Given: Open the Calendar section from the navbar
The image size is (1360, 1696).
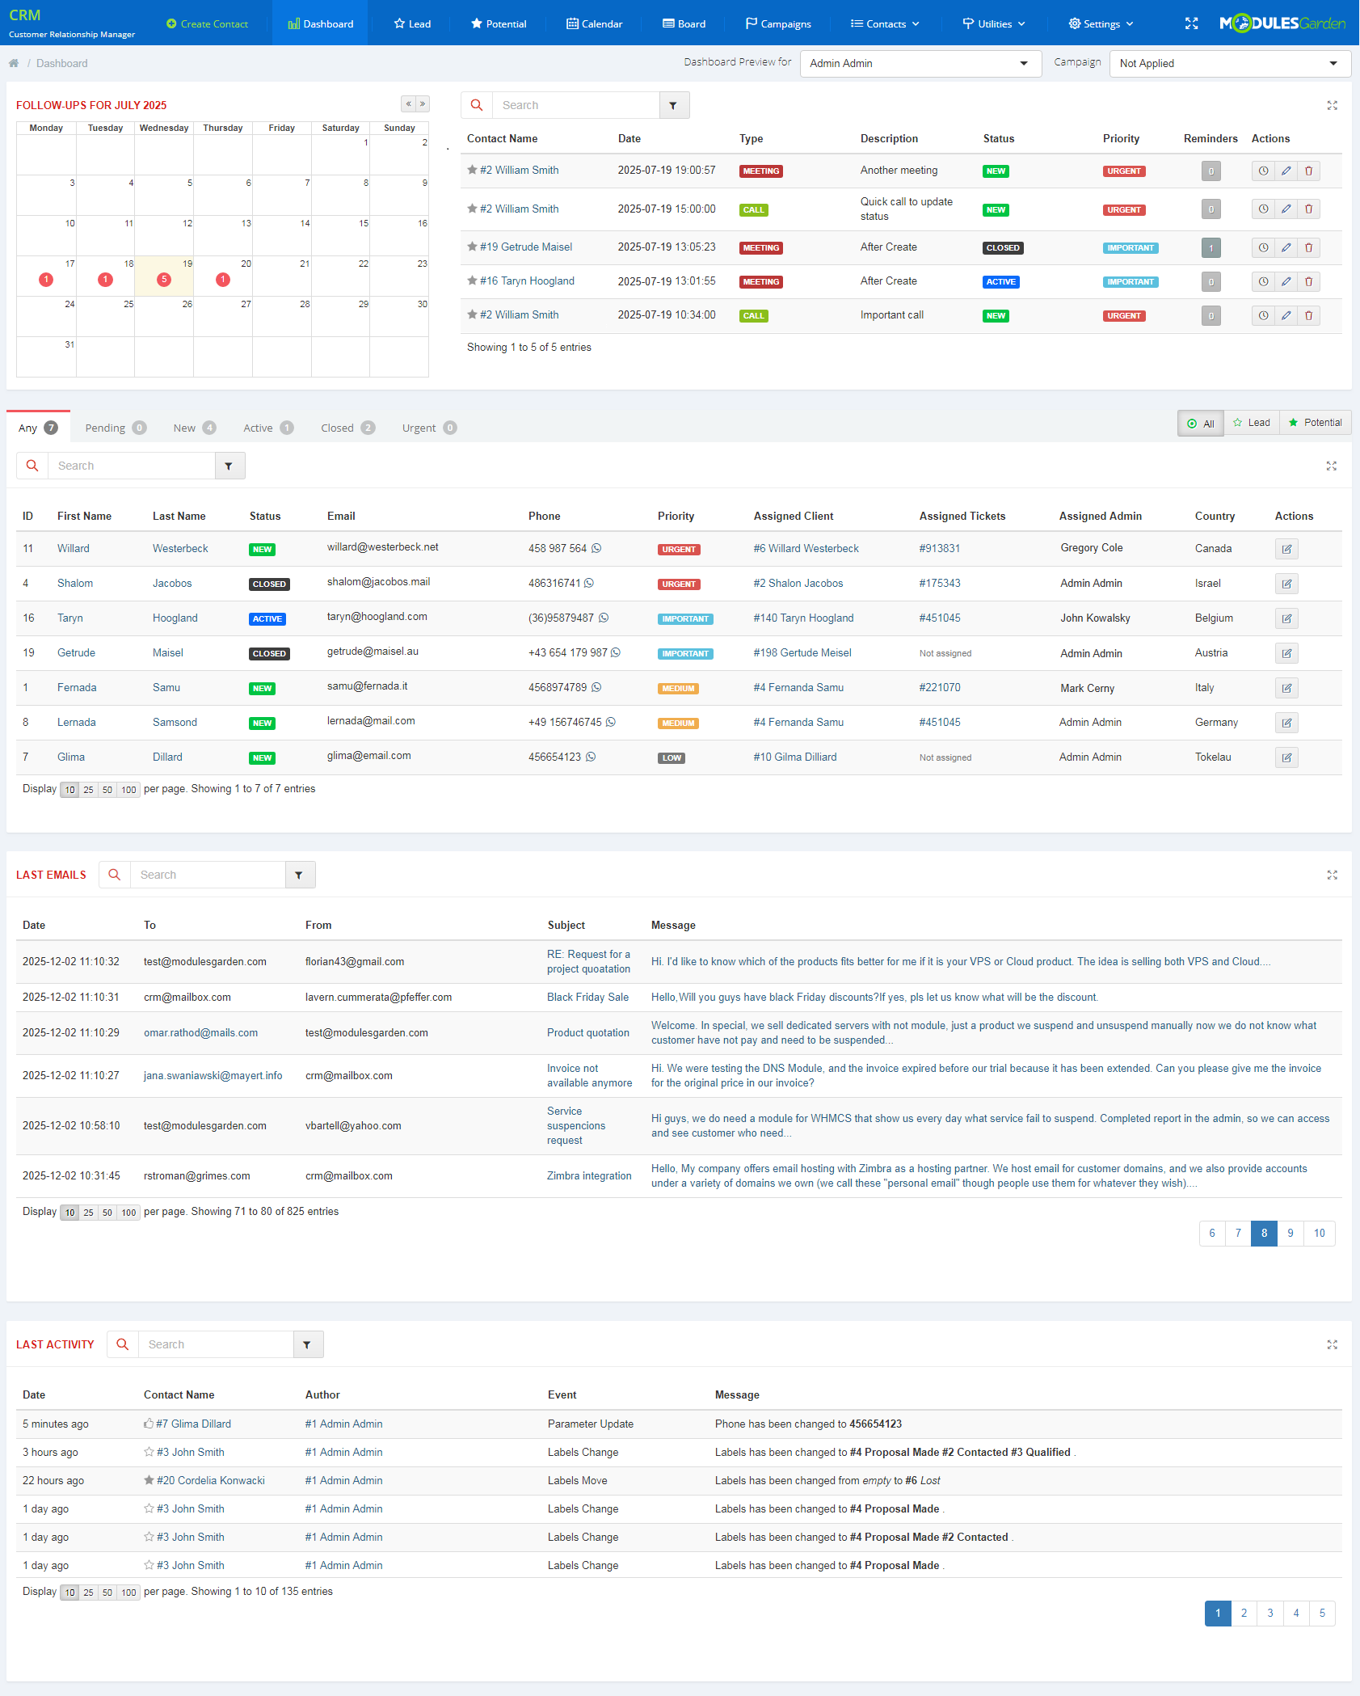Looking at the screenshot, I should (594, 23).
